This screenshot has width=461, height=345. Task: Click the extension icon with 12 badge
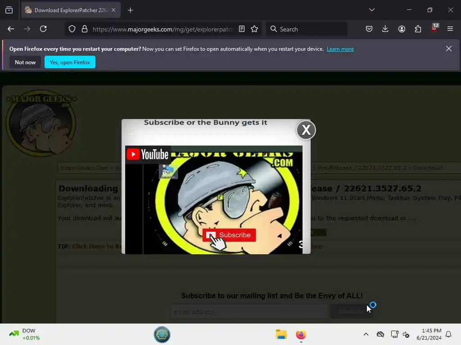(434, 28)
